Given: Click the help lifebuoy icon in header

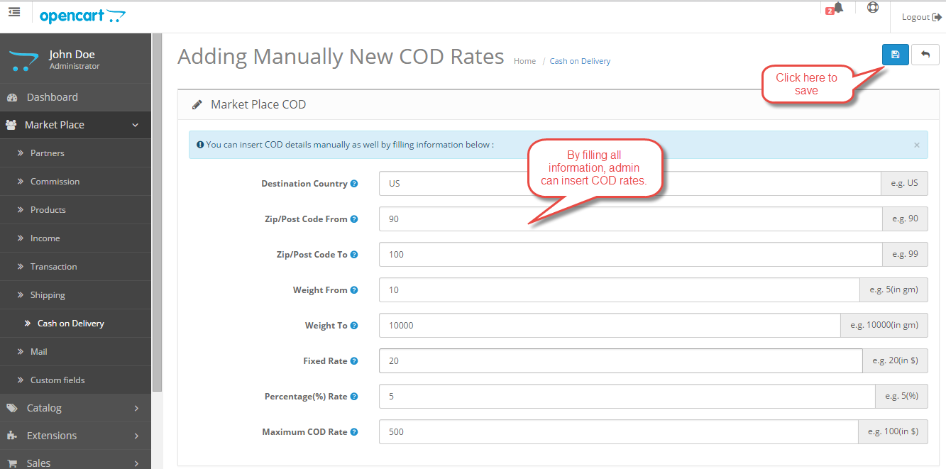Looking at the screenshot, I should click(873, 8).
